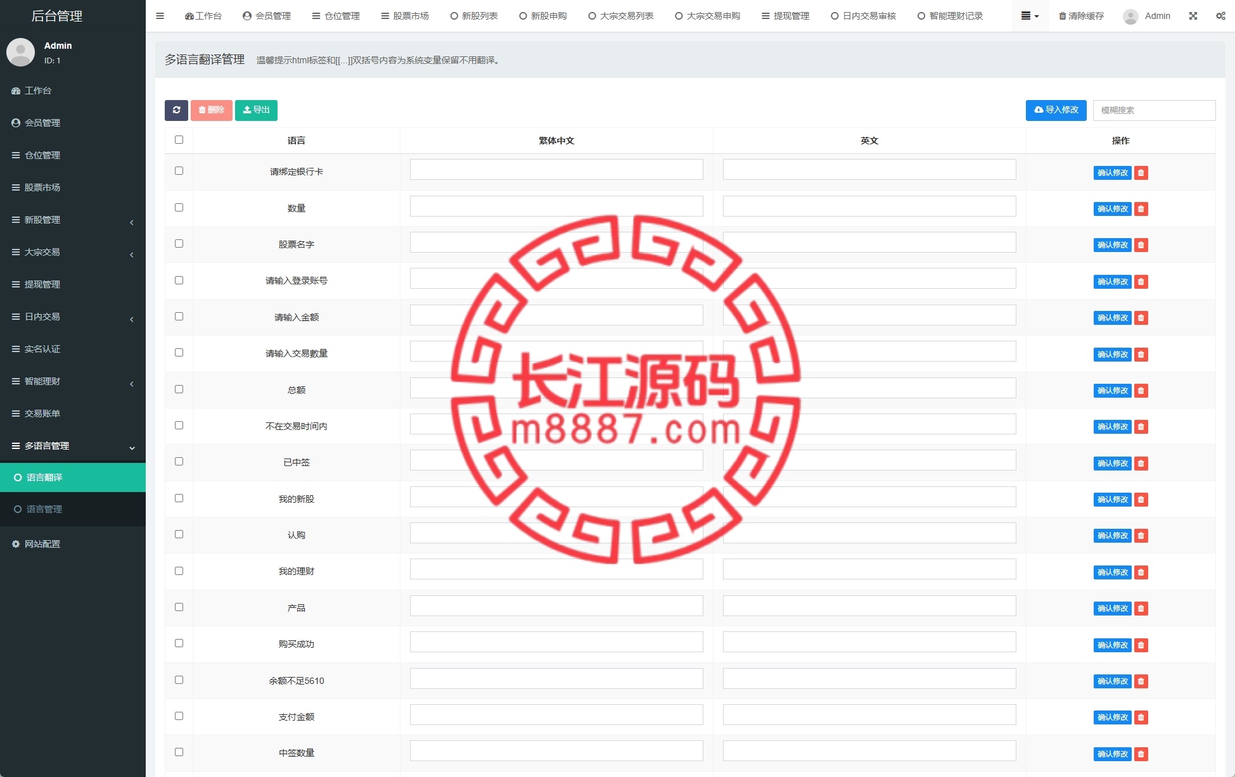Delete the 中签数量 row with trash icon
The width and height of the screenshot is (1235, 777).
tap(1141, 754)
